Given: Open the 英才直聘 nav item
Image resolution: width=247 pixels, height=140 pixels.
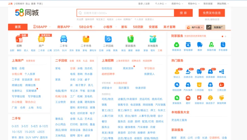Looking at the screenshot, I should (169, 27).
